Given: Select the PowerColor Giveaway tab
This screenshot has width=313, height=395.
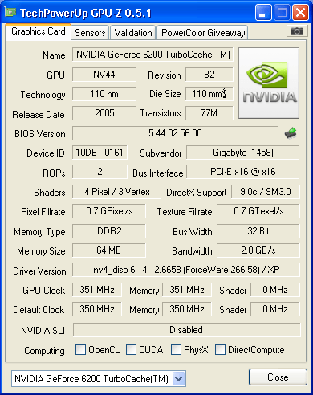Looking at the screenshot, I should tap(202, 33).
